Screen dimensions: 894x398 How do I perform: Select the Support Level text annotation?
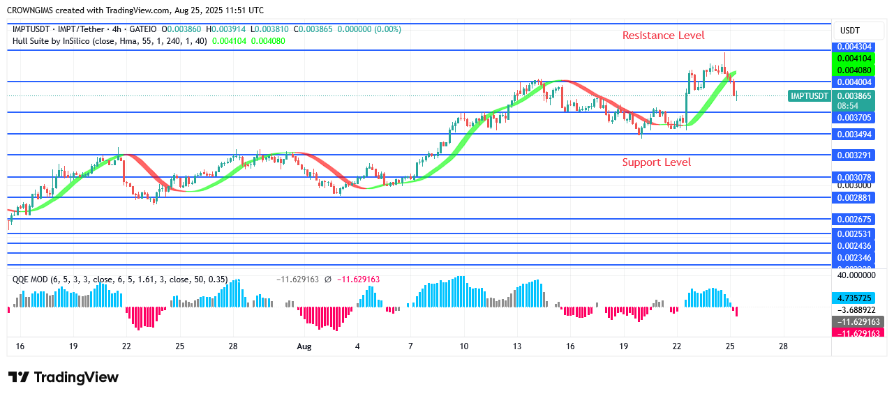(657, 162)
